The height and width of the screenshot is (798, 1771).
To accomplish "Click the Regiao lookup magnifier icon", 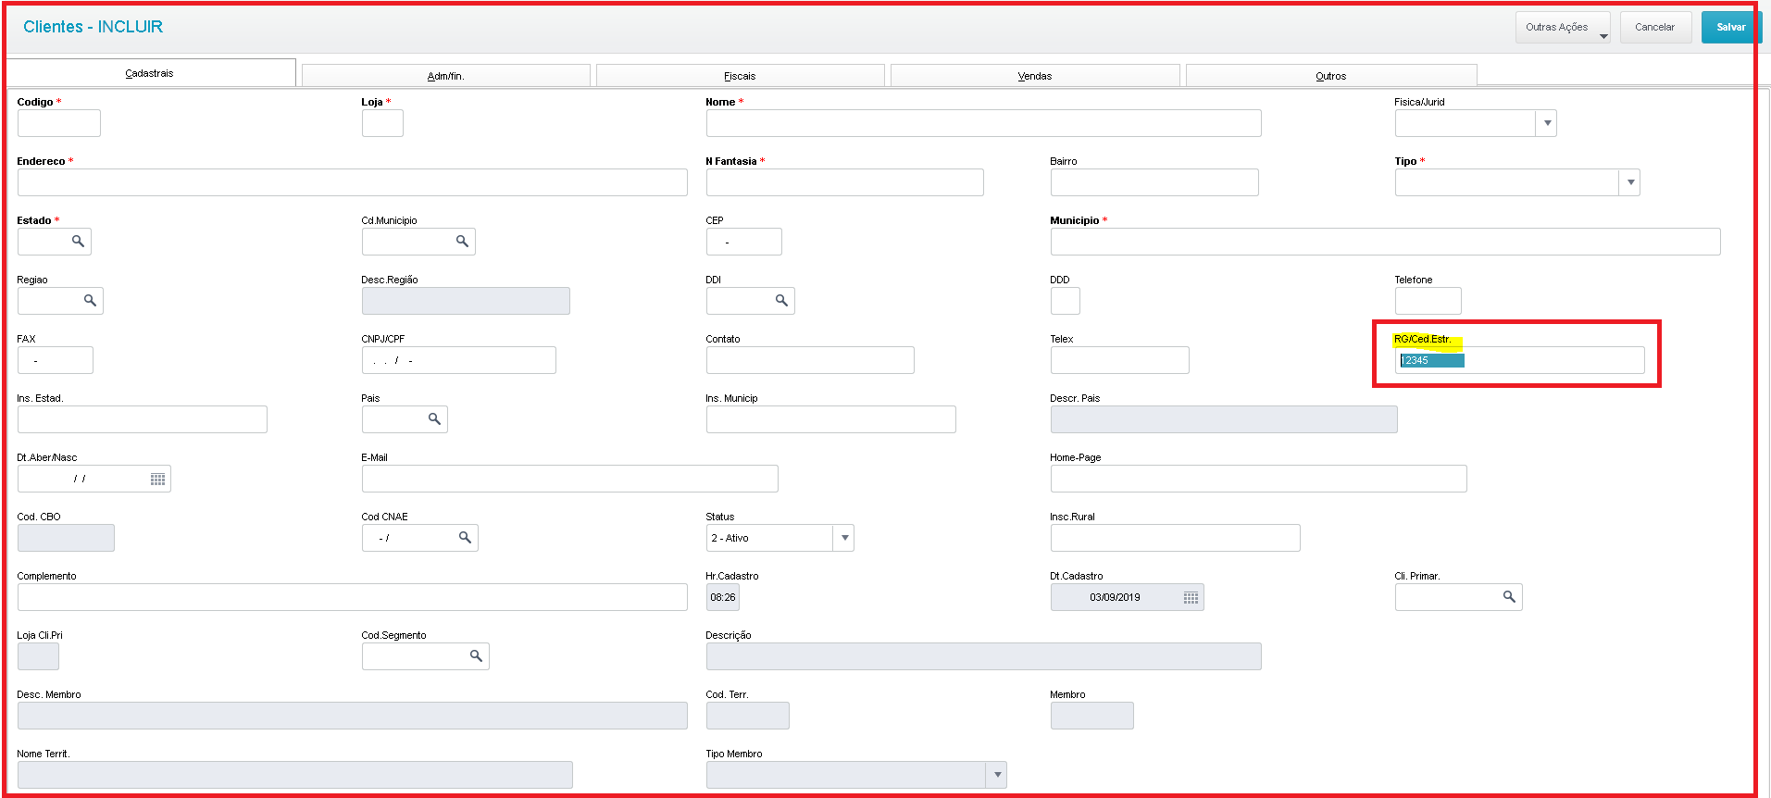I will 90,301.
